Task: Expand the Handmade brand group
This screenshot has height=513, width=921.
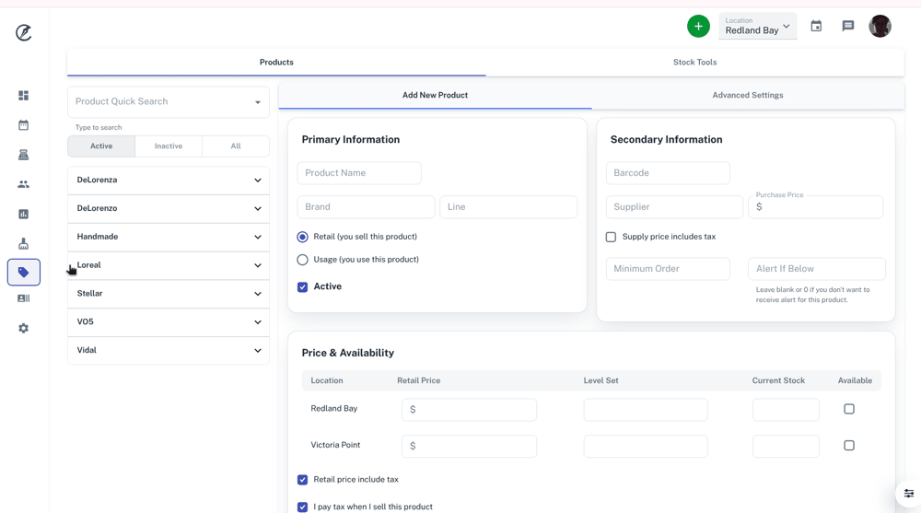Action: (x=169, y=237)
